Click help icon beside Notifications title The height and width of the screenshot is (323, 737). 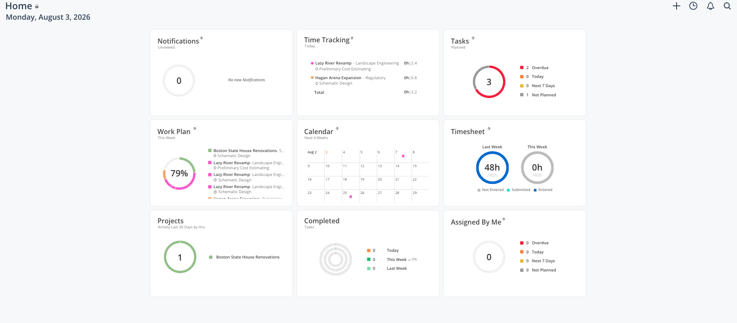pos(201,38)
